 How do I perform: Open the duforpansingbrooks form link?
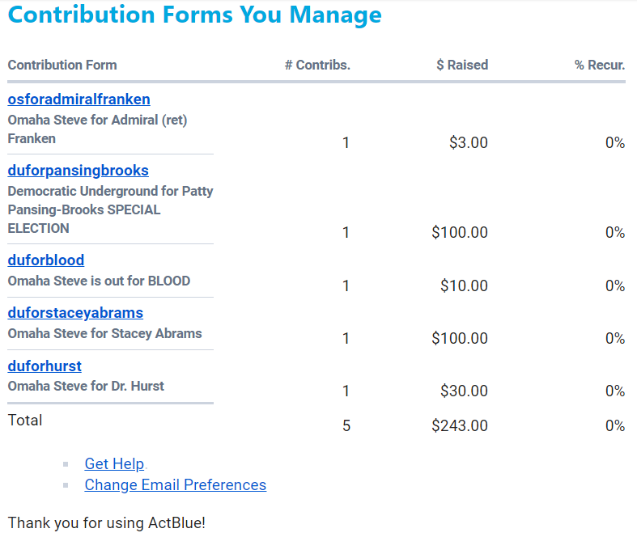(78, 171)
